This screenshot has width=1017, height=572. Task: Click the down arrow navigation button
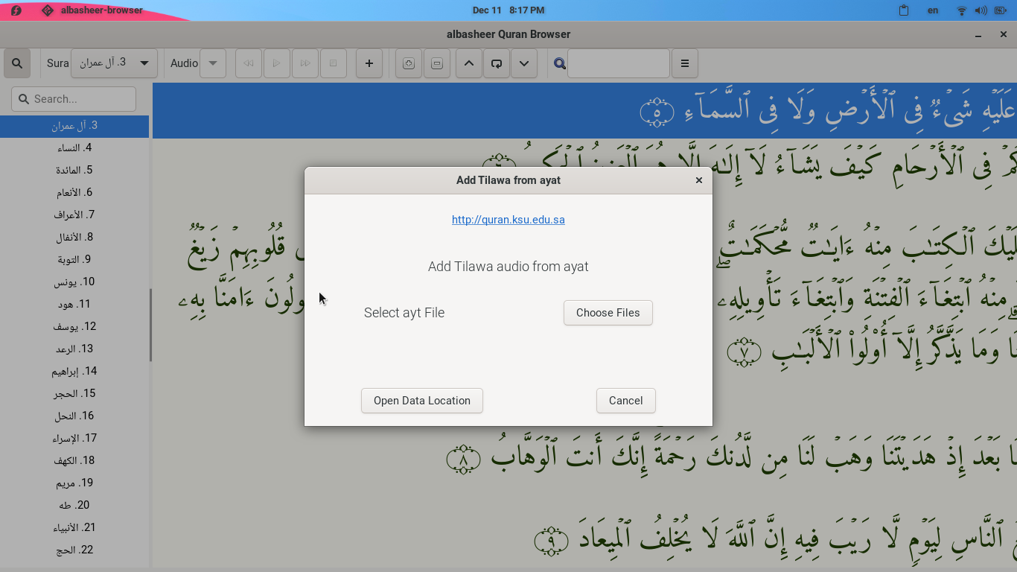(x=524, y=63)
